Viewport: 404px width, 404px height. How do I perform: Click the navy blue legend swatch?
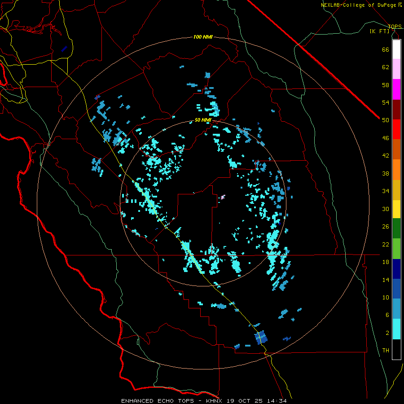click(396, 269)
